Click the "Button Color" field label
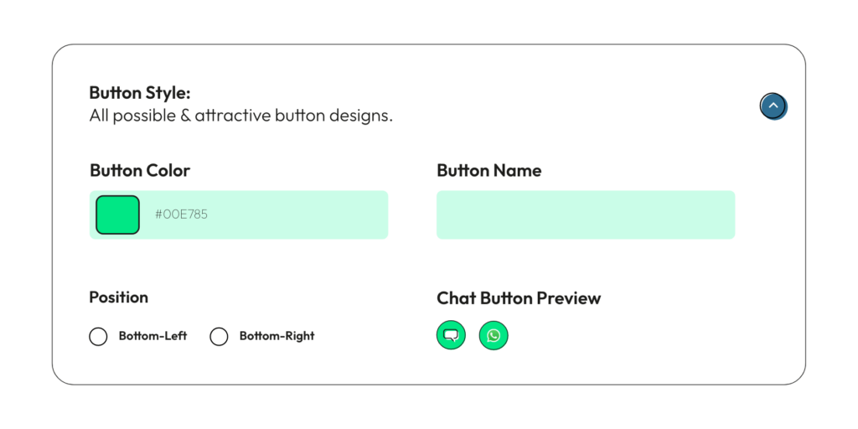The image size is (858, 429). (x=140, y=171)
